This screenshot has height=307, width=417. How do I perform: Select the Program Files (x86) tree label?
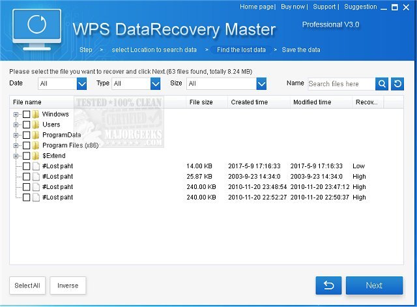pyautogui.click(x=70, y=145)
